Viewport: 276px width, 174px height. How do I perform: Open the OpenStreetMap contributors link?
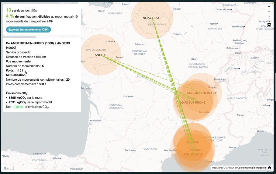point(251,168)
